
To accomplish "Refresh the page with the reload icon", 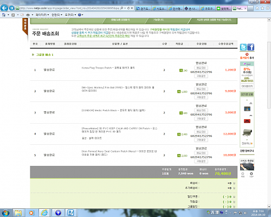I will coord(128,8).
